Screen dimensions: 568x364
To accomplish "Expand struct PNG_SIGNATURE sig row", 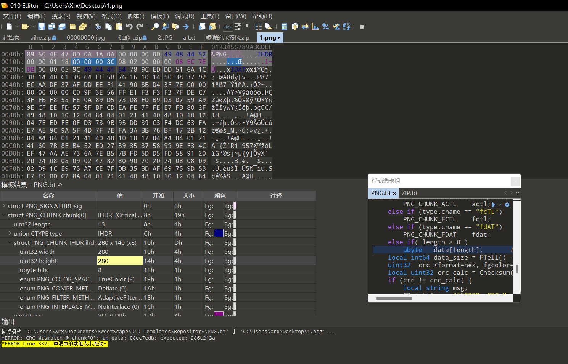I will pos(4,206).
